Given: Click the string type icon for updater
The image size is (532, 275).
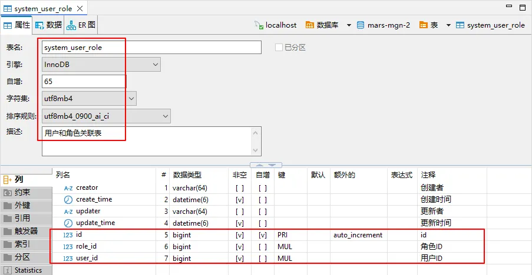Looking at the screenshot, I should [x=68, y=212].
